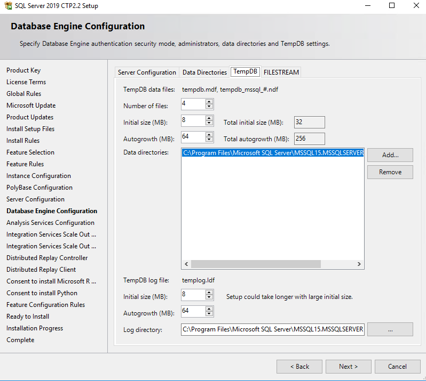
Task: Increase log file Initial size spinner
Action: [x=209, y=293]
